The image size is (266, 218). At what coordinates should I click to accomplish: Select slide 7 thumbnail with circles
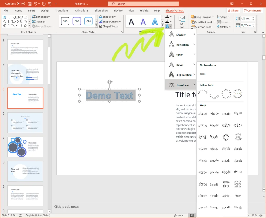coord(25,147)
